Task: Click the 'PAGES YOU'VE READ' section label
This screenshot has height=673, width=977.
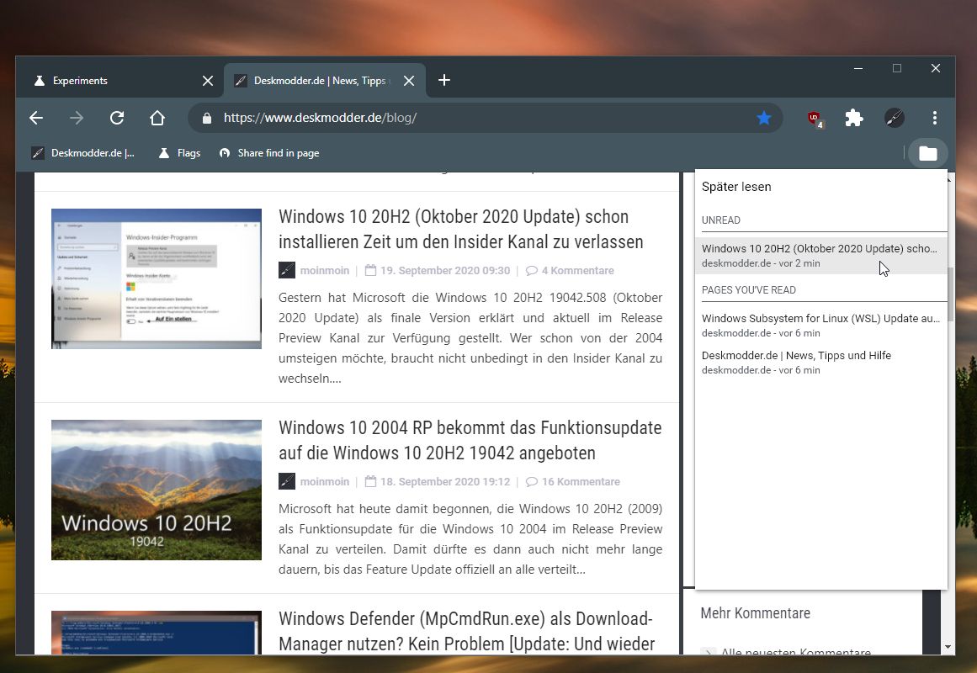Action: point(748,290)
